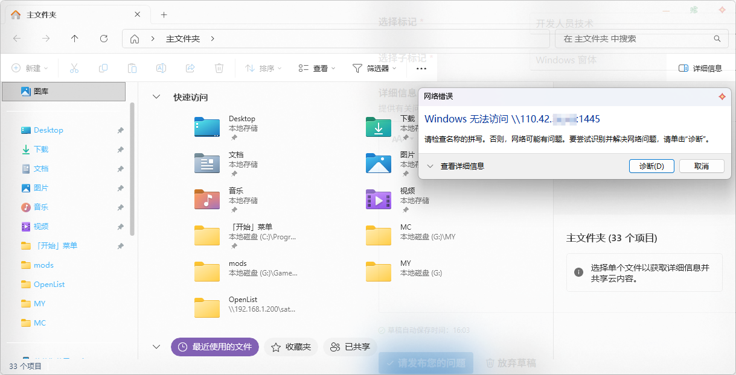Click the Paste icon in the toolbar
The image size is (736, 375).
132,68
